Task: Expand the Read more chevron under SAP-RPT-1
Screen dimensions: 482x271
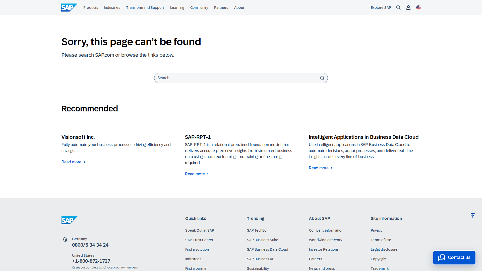Action: (x=208, y=174)
